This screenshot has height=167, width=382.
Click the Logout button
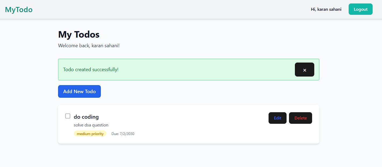tap(360, 9)
